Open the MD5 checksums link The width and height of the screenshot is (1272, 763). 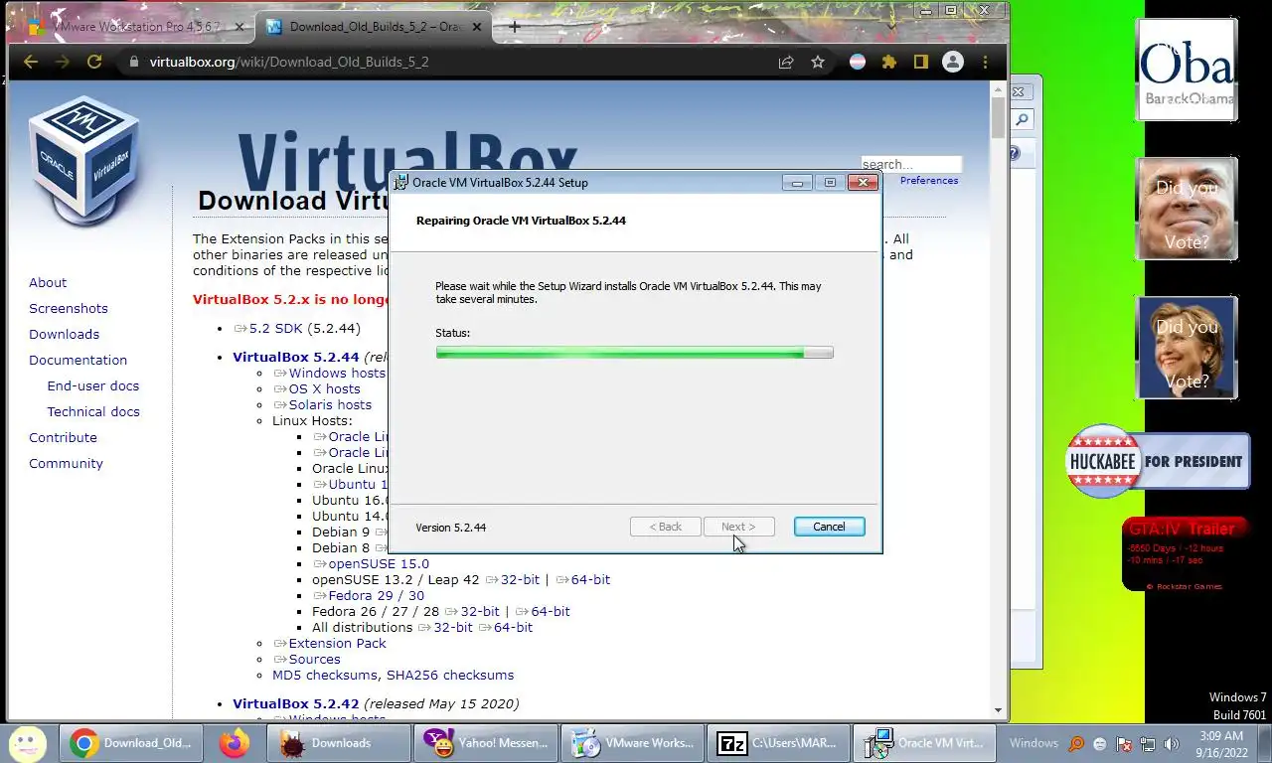[324, 676]
